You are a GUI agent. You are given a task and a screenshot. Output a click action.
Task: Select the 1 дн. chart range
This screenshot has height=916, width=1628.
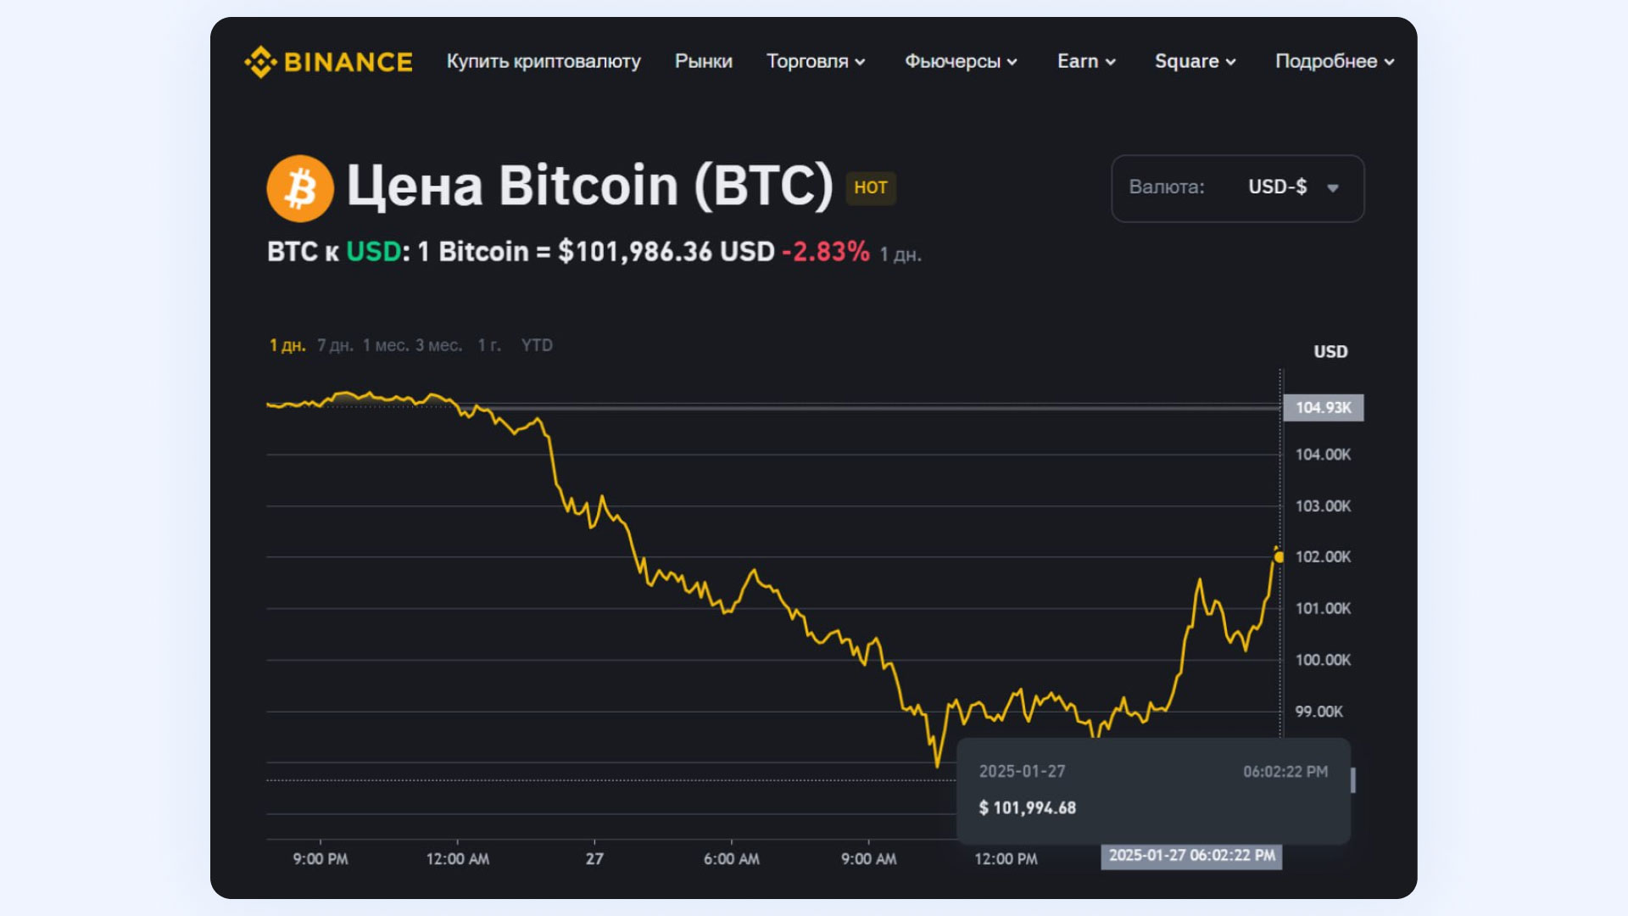coord(287,345)
